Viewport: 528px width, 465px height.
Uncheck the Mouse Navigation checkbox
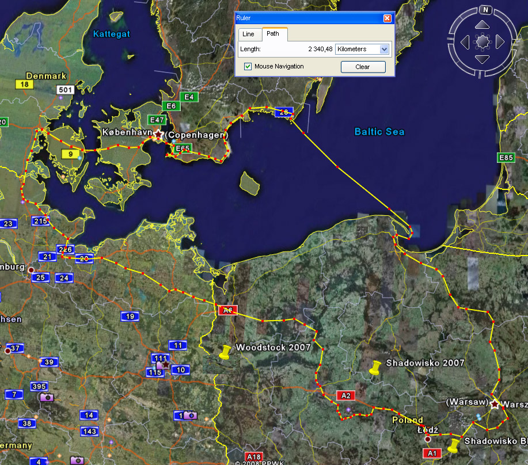coord(248,67)
